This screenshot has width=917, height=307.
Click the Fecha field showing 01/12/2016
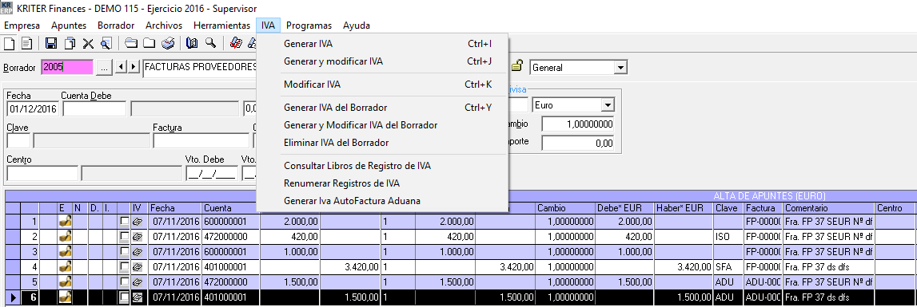(33, 108)
